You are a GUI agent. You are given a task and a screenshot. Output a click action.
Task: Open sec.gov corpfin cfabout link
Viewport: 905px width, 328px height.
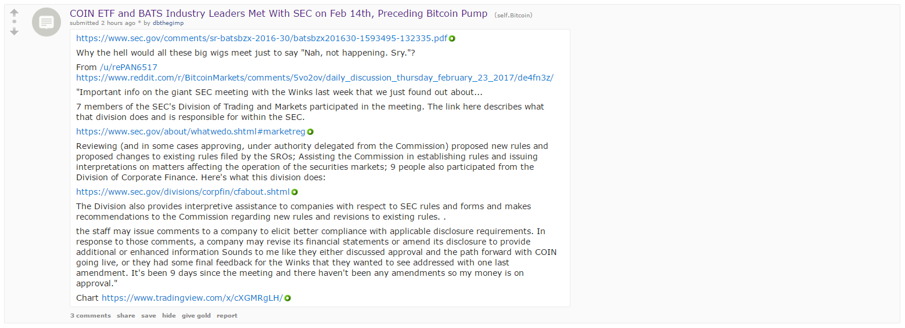click(183, 192)
